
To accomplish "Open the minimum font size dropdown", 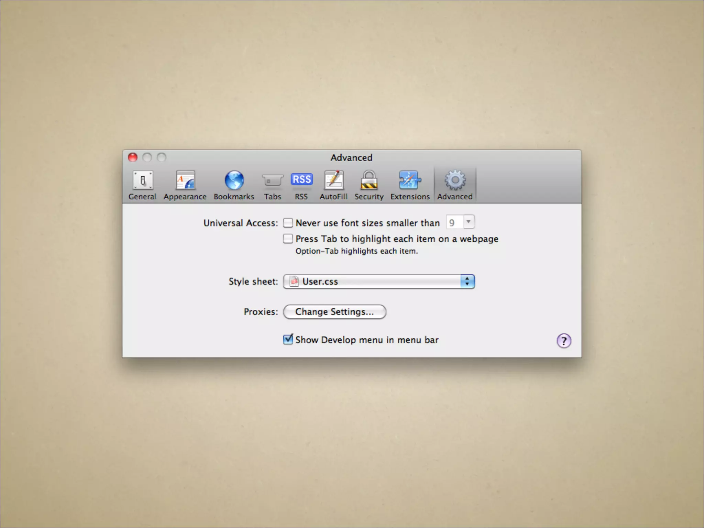I will (460, 222).
